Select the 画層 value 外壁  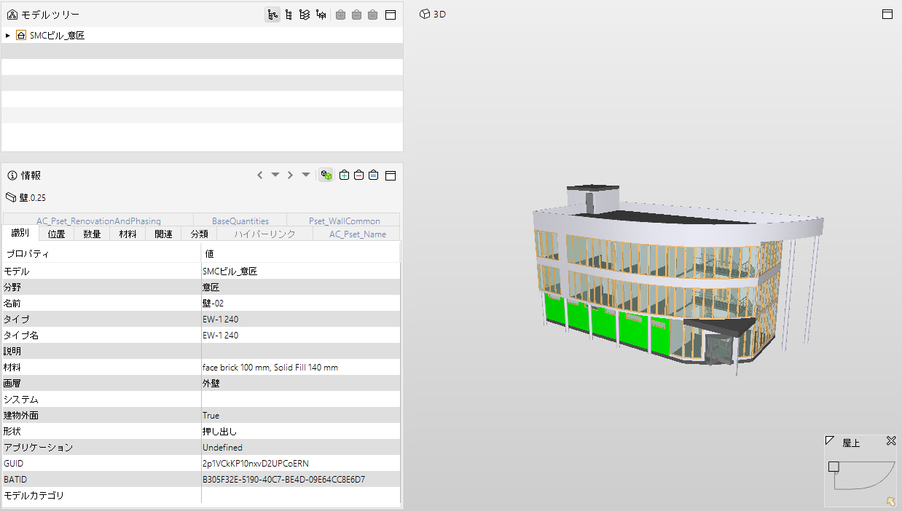click(211, 384)
